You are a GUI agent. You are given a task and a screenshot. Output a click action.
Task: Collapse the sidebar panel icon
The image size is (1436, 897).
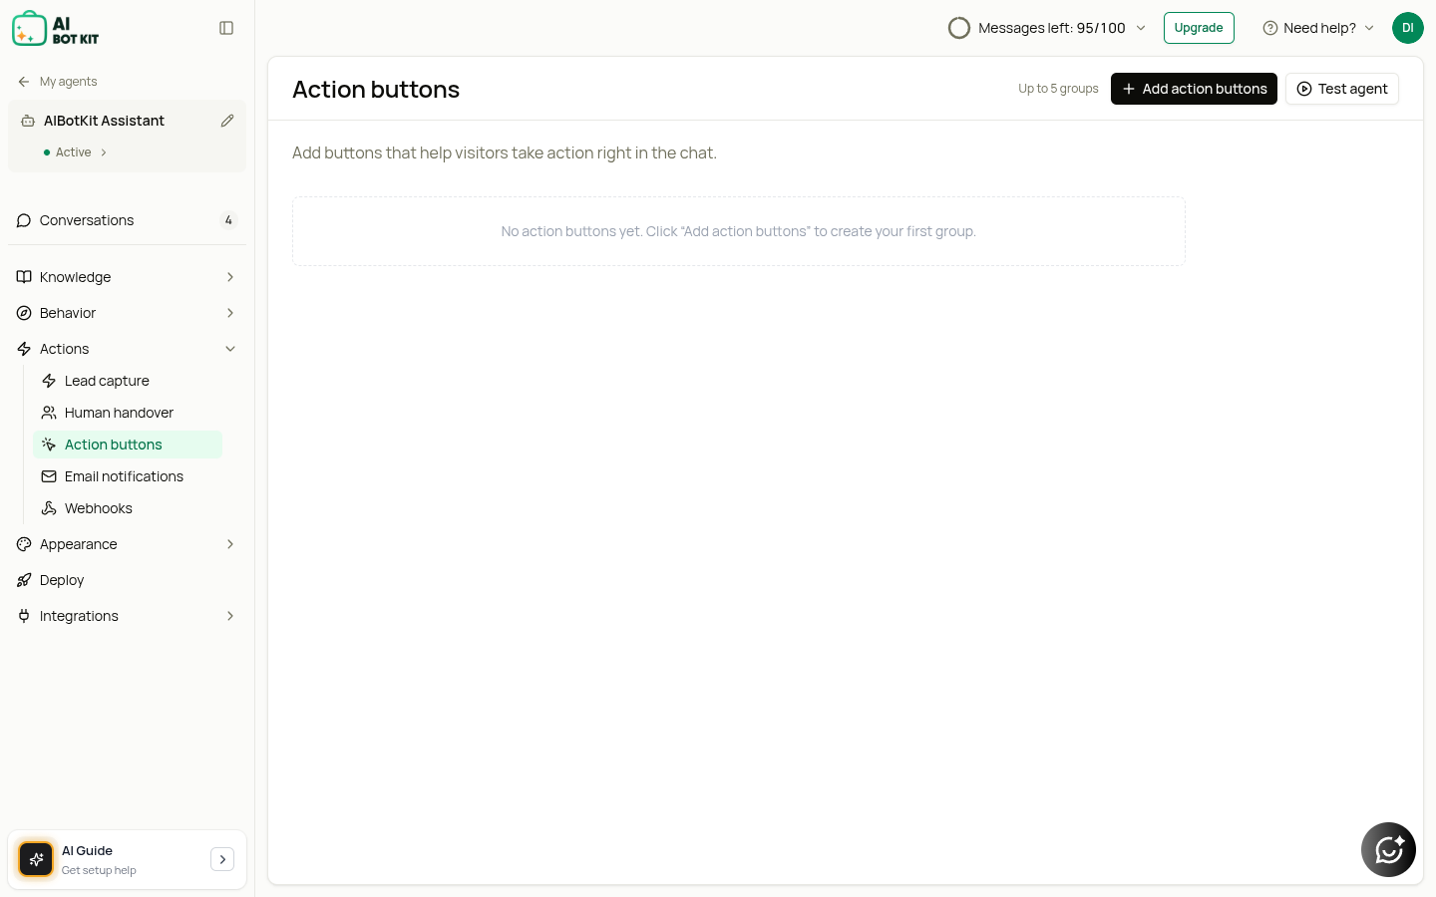(x=226, y=28)
